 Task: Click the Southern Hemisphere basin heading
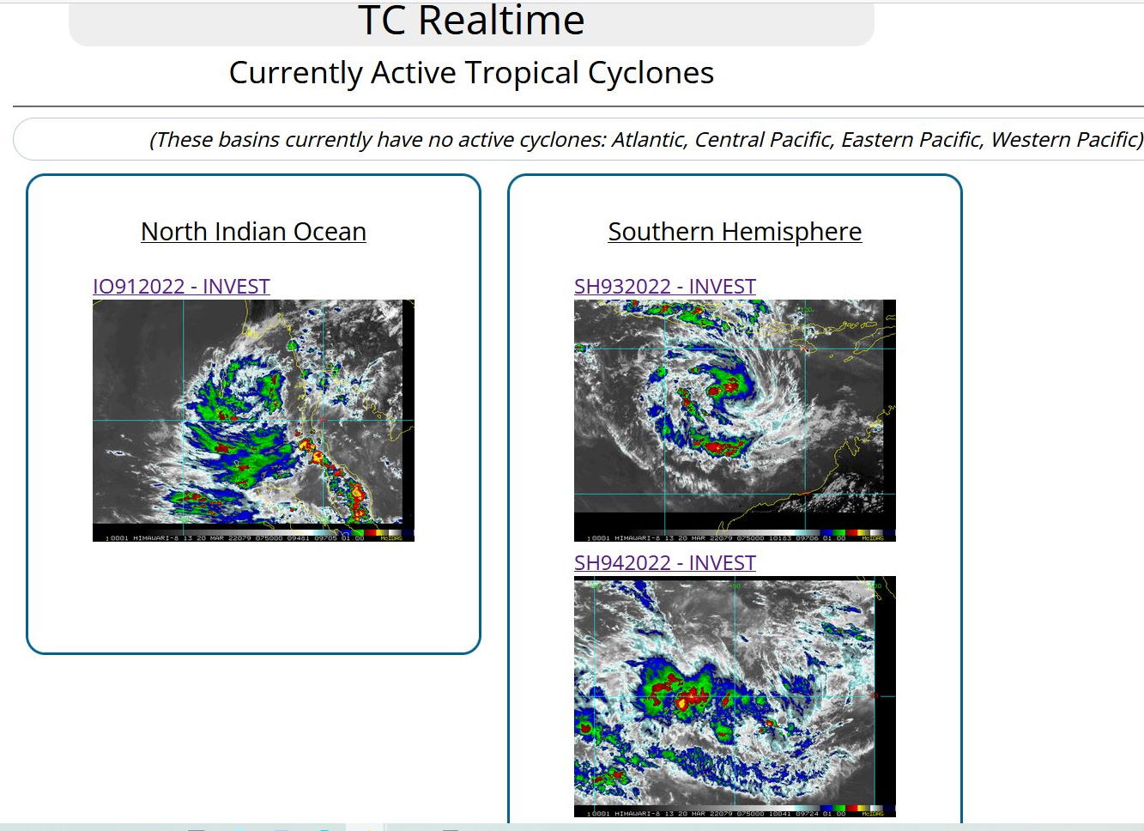pos(735,232)
